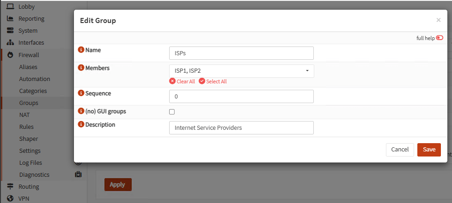Open the Members dropdown showing ISP1, ISP2

241,71
